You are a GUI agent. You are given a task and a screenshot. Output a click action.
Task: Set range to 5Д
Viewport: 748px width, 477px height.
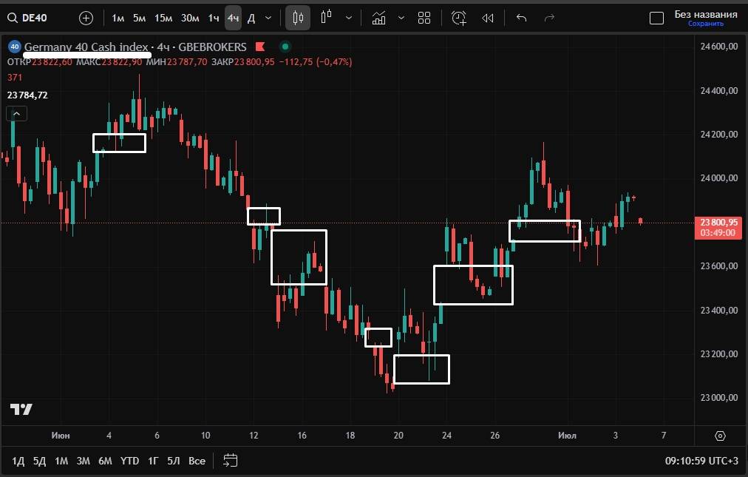point(40,461)
